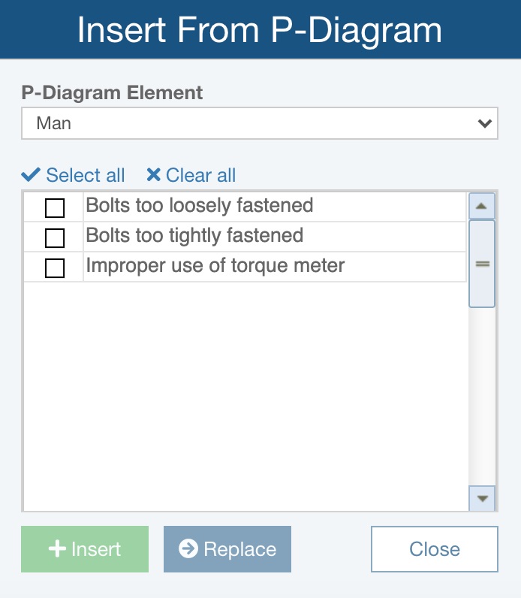The width and height of the screenshot is (521, 598).
Task: Click the arrow icon on the Replace button
Action: (x=188, y=549)
